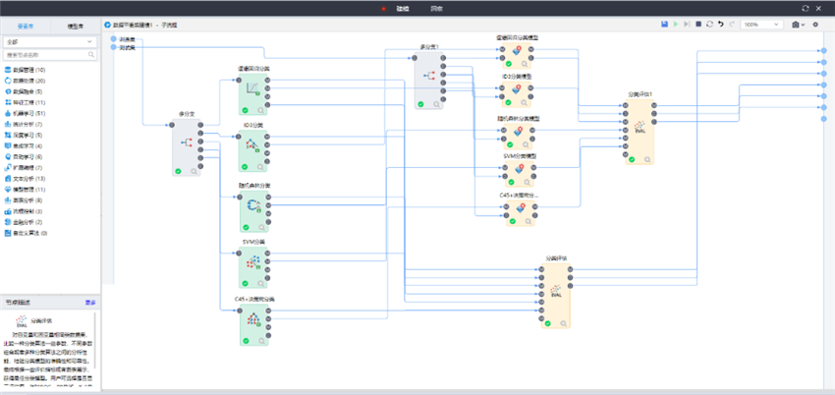Expand 机器学习 (51) category
835x395 pixels.
[x=29, y=113]
